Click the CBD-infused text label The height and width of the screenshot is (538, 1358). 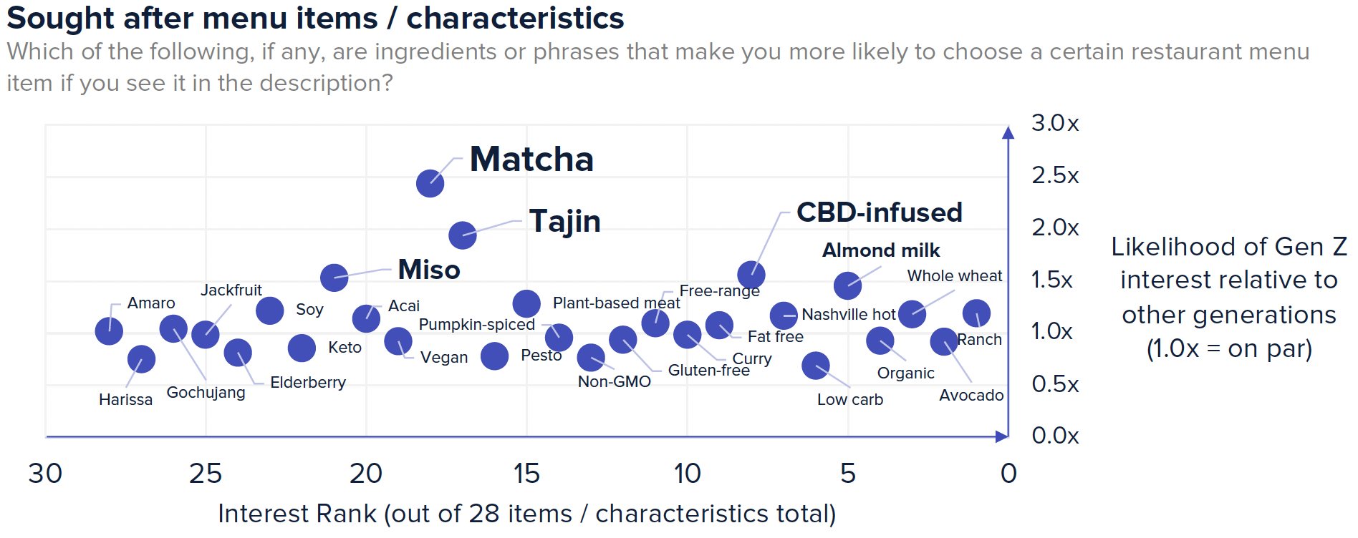pyautogui.click(x=879, y=212)
